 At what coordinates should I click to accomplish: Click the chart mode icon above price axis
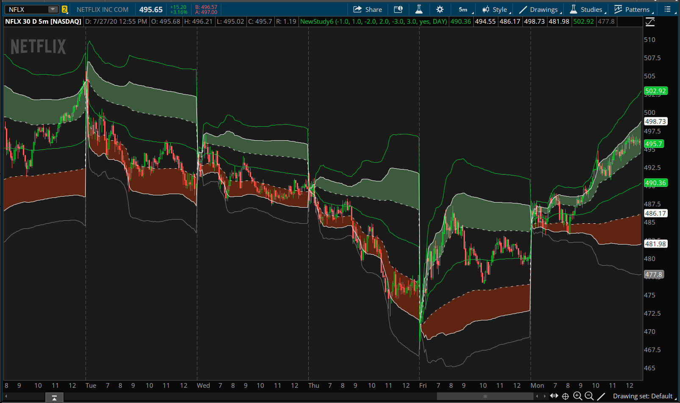pyautogui.click(x=650, y=22)
